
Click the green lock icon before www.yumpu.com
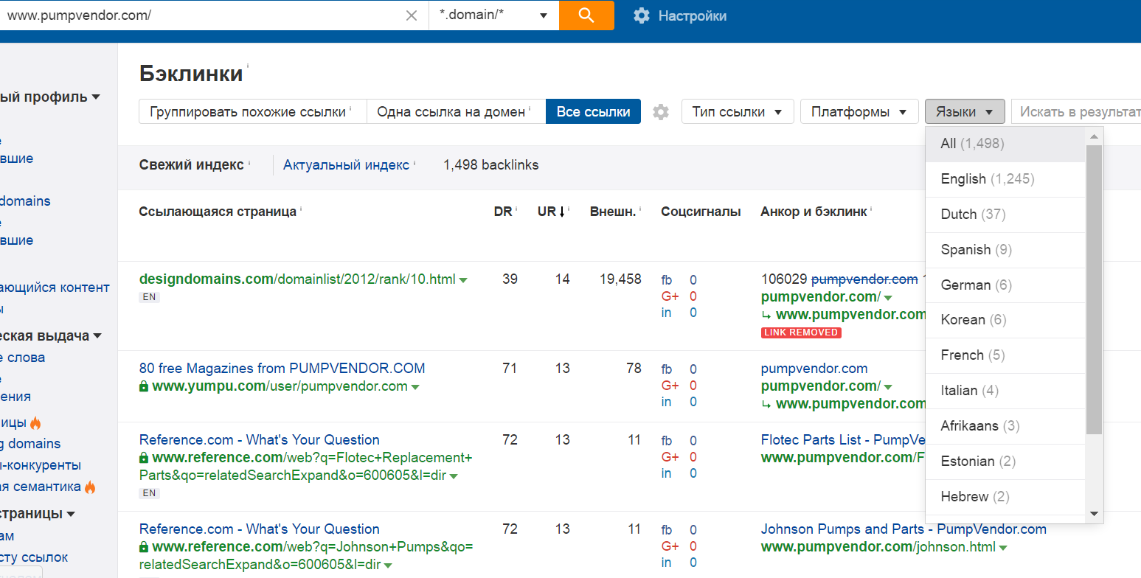144,386
